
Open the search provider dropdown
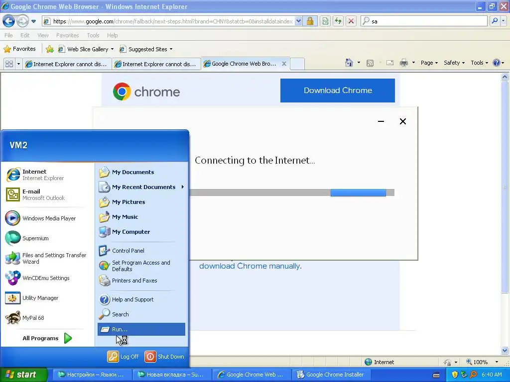503,21
